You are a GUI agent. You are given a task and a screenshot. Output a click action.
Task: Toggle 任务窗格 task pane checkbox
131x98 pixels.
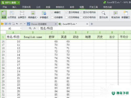point(52,17)
